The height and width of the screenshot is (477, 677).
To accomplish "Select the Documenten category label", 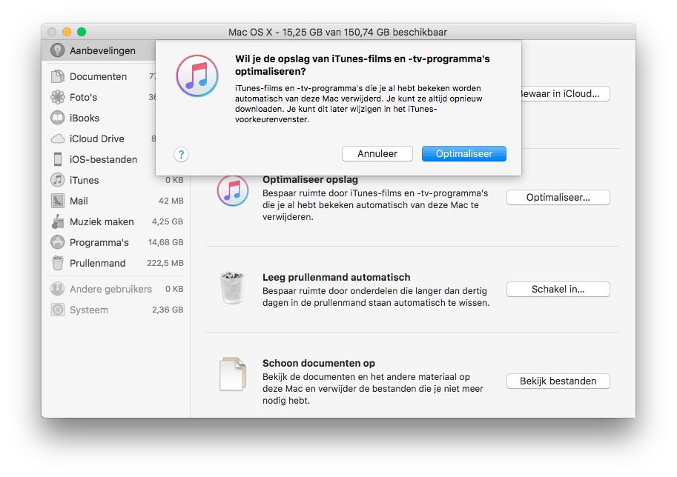I will (99, 77).
